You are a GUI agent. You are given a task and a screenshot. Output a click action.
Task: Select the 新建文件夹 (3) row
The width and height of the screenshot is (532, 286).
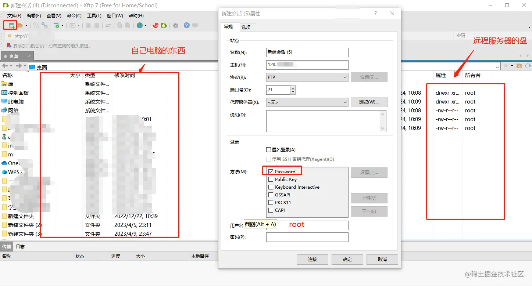[x=84, y=234]
